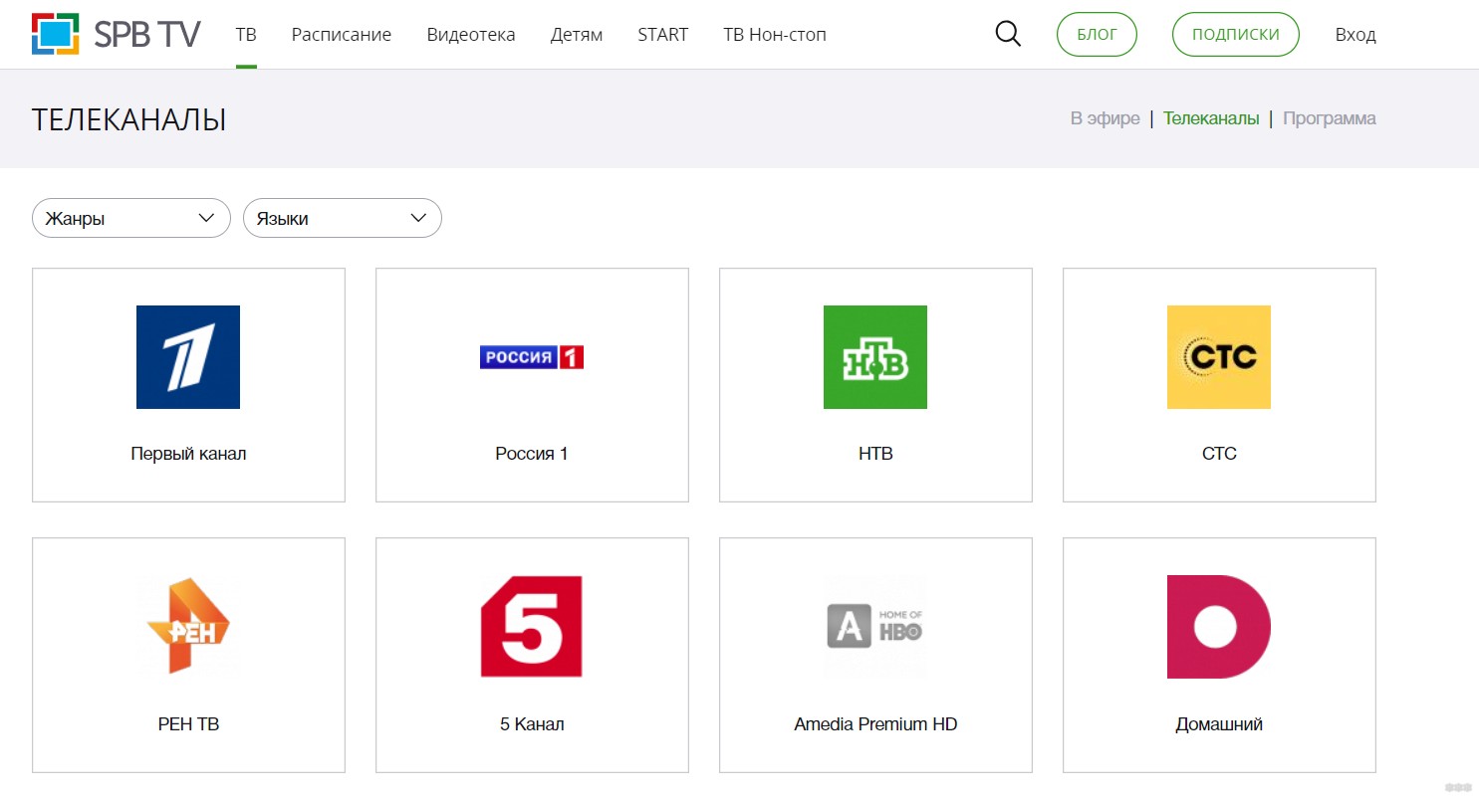The image size is (1479, 801).
Task: Open the green НТВ channel logo
Action: [x=875, y=357]
